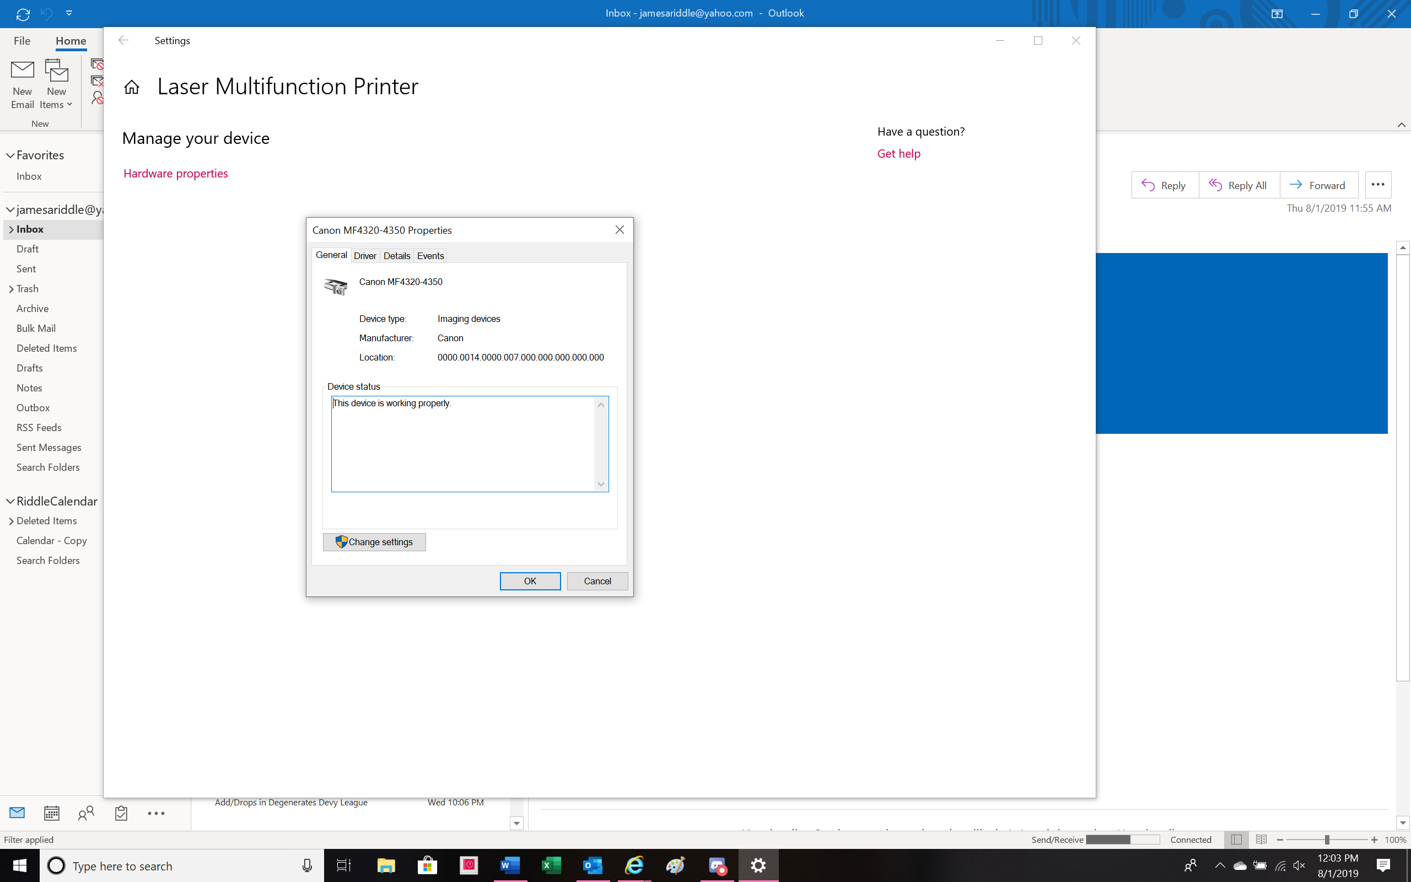Click the Send/Receive sync icon

coord(23,14)
